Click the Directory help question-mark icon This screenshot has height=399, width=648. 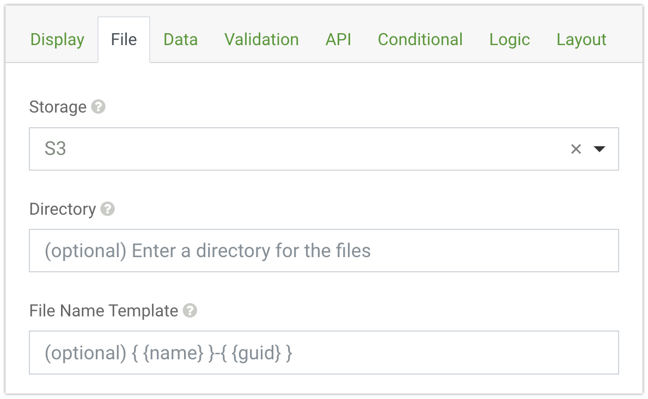click(108, 209)
